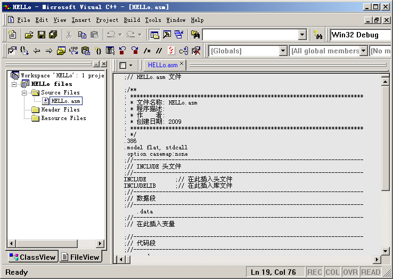Open the Redo history dropdown arrow
This screenshot has height=279, width=393.
point(140,35)
